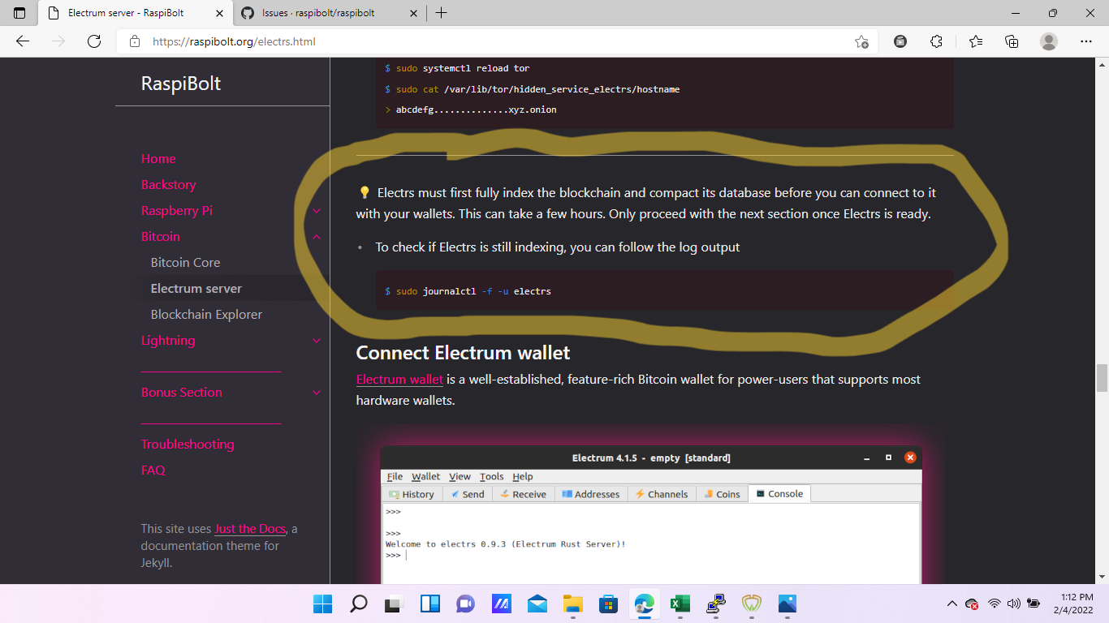
Task: Open the Wallet menu in Electrum
Action: [x=425, y=476]
